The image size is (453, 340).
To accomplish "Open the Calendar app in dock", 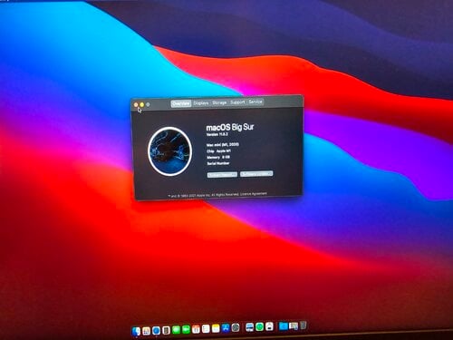I will 196,329.
